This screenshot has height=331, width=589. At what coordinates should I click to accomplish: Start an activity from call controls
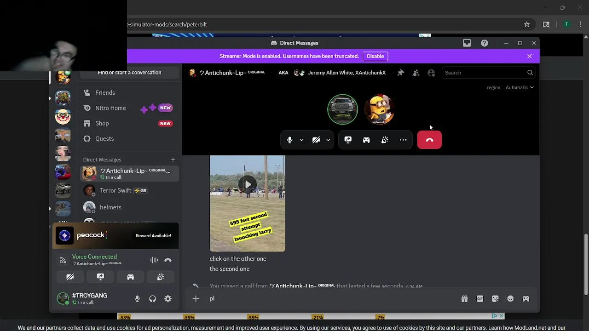click(366, 140)
